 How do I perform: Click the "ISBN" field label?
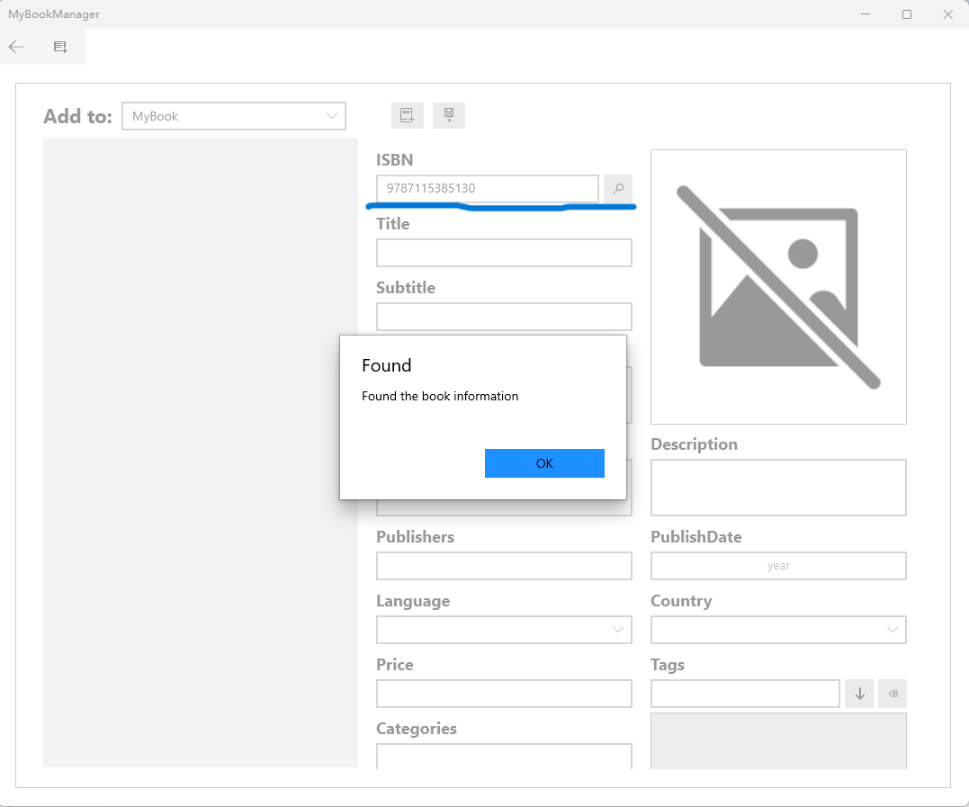[395, 160]
